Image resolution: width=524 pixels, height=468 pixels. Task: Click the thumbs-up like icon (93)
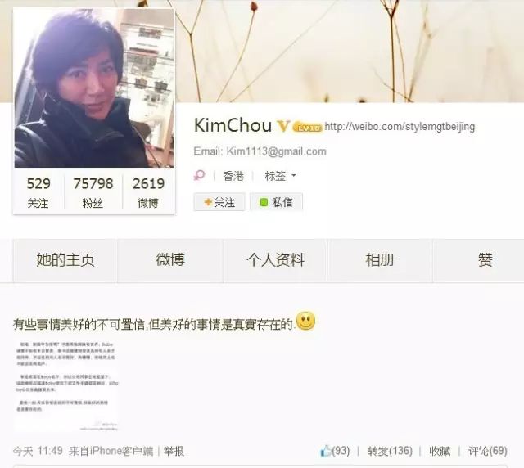pos(326,451)
